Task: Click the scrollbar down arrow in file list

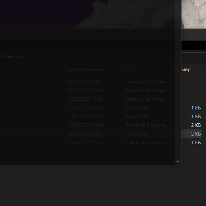Action: pos(178,161)
